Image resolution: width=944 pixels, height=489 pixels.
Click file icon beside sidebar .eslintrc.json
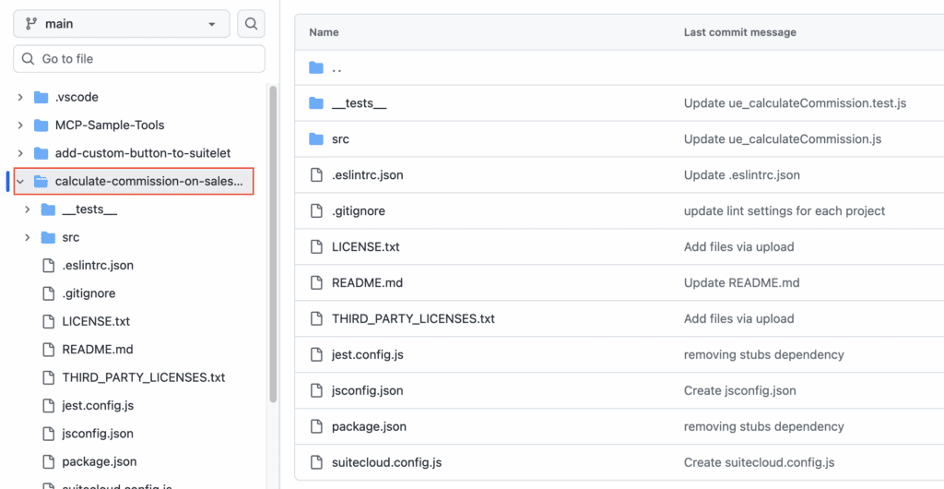tap(49, 265)
